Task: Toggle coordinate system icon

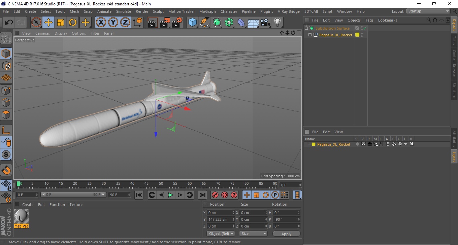Action: point(137,23)
